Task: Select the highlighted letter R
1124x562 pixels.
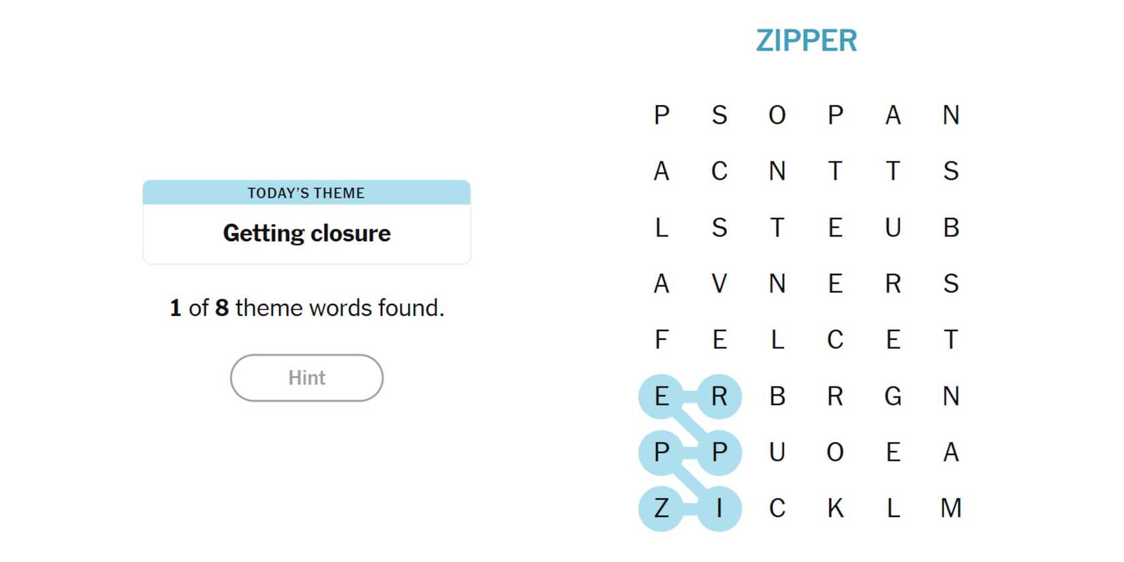Action: point(719,396)
